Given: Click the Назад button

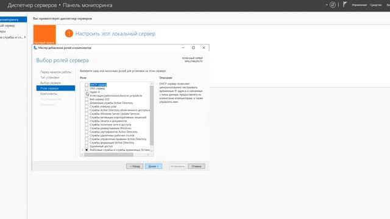Looking at the screenshot, I should tap(135, 166).
